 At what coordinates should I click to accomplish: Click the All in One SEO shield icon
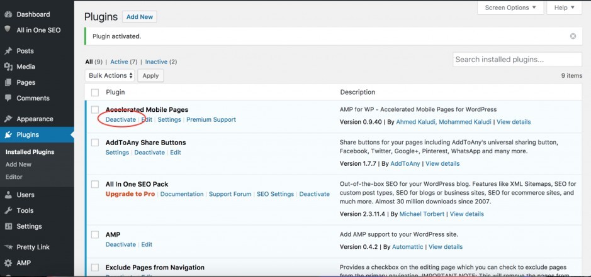[x=8, y=29]
